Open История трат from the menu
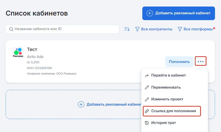The height and width of the screenshot is (132, 221). tap(174, 123)
